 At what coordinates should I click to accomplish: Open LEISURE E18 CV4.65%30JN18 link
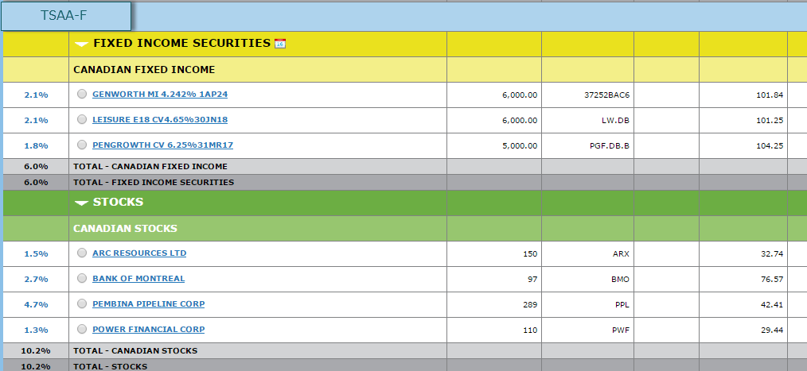[x=165, y=119]
